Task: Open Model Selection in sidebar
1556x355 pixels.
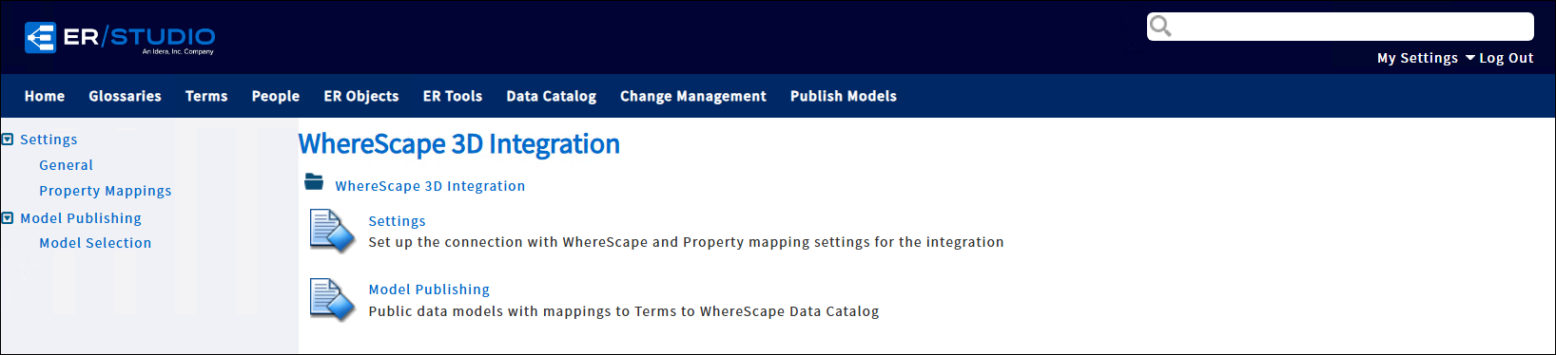Action: 95,243
